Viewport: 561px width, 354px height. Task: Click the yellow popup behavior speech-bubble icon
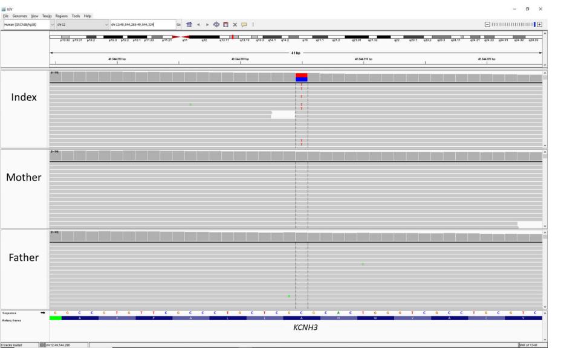pyautogui.click(x=244, y=25)
